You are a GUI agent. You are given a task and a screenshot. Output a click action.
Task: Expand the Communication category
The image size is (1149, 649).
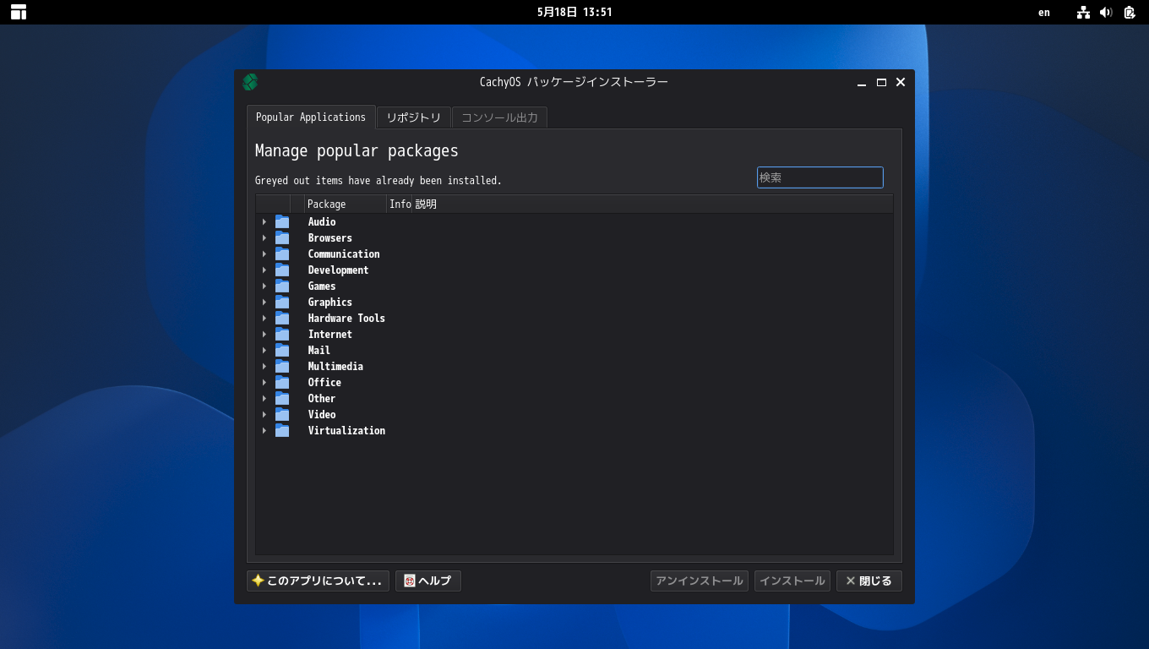point(264,254)
